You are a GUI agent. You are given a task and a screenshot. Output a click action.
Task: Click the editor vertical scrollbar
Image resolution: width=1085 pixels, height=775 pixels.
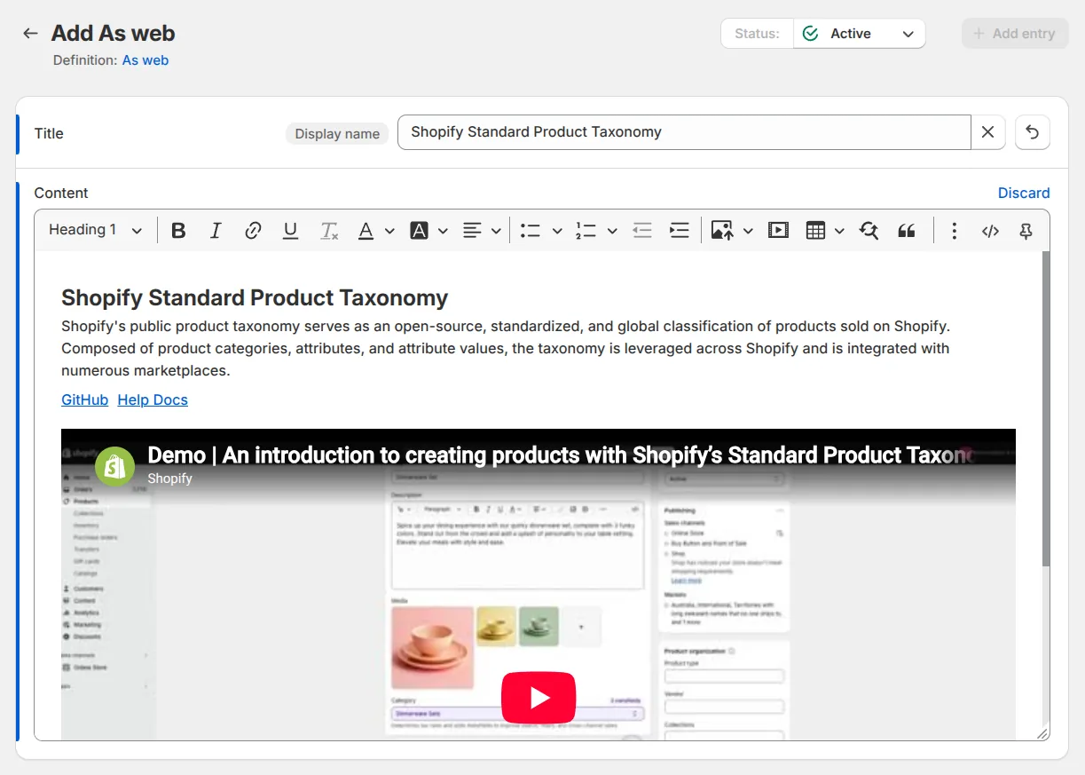click(x=1045, y=408)
